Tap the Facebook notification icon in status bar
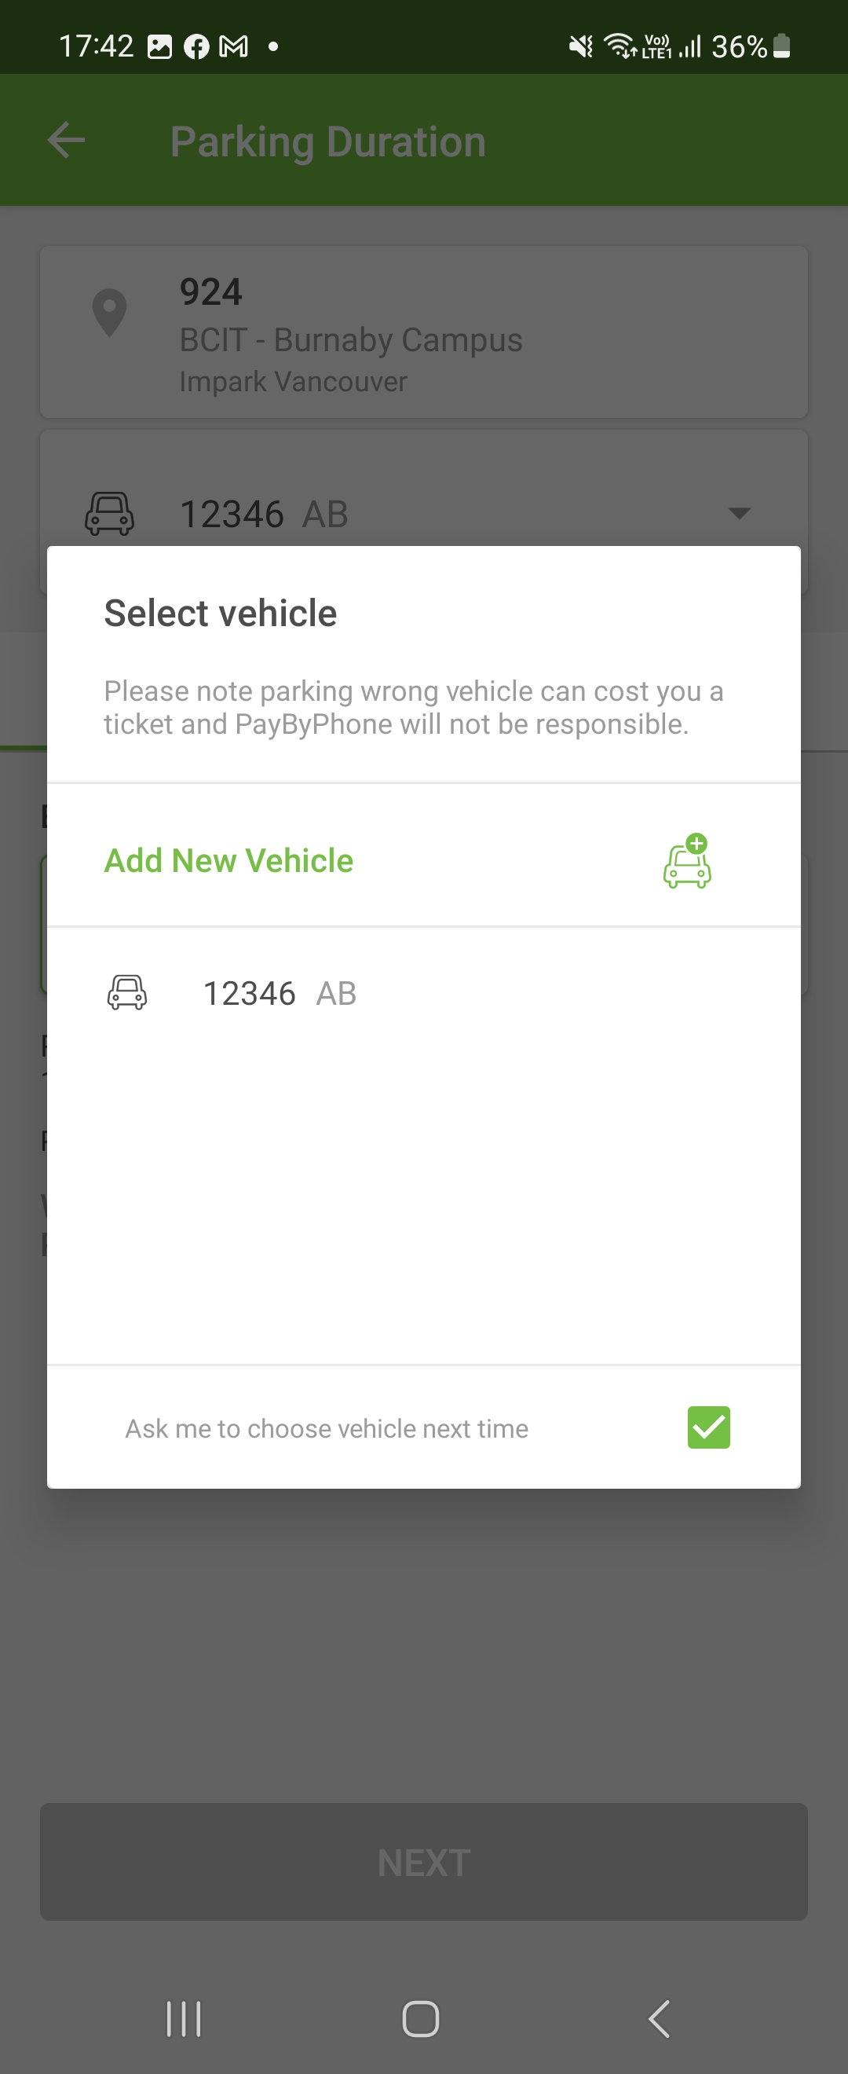Image resolution: width=848 pixels, height=2074 pixels. (196, 46)
